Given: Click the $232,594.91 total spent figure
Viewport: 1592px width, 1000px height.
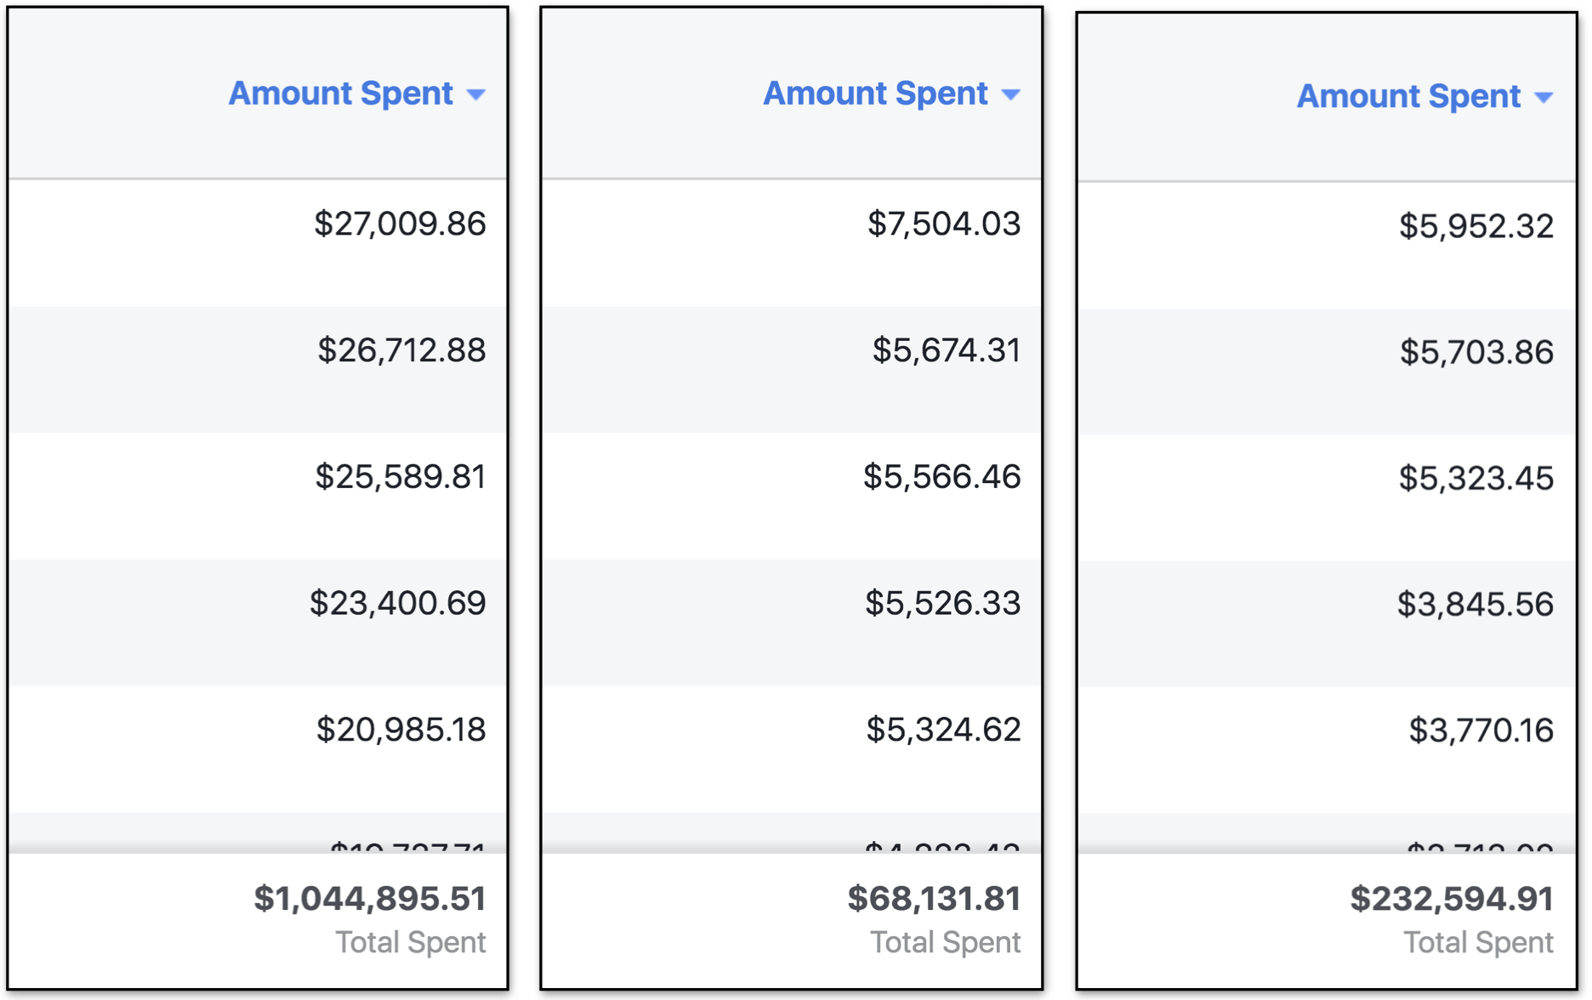Looking at the screenshot, I should coord(1452,899).
